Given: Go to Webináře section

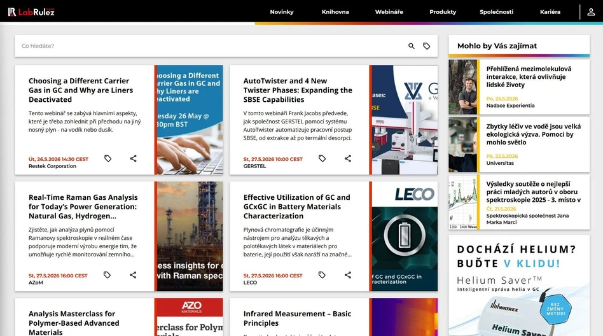Looking at the screenshot, I should (389, 12).
